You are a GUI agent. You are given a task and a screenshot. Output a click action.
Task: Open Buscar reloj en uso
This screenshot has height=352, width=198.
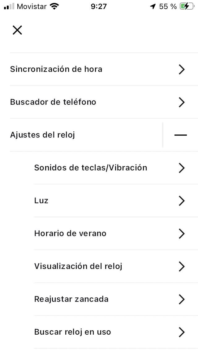coord(116,332)
